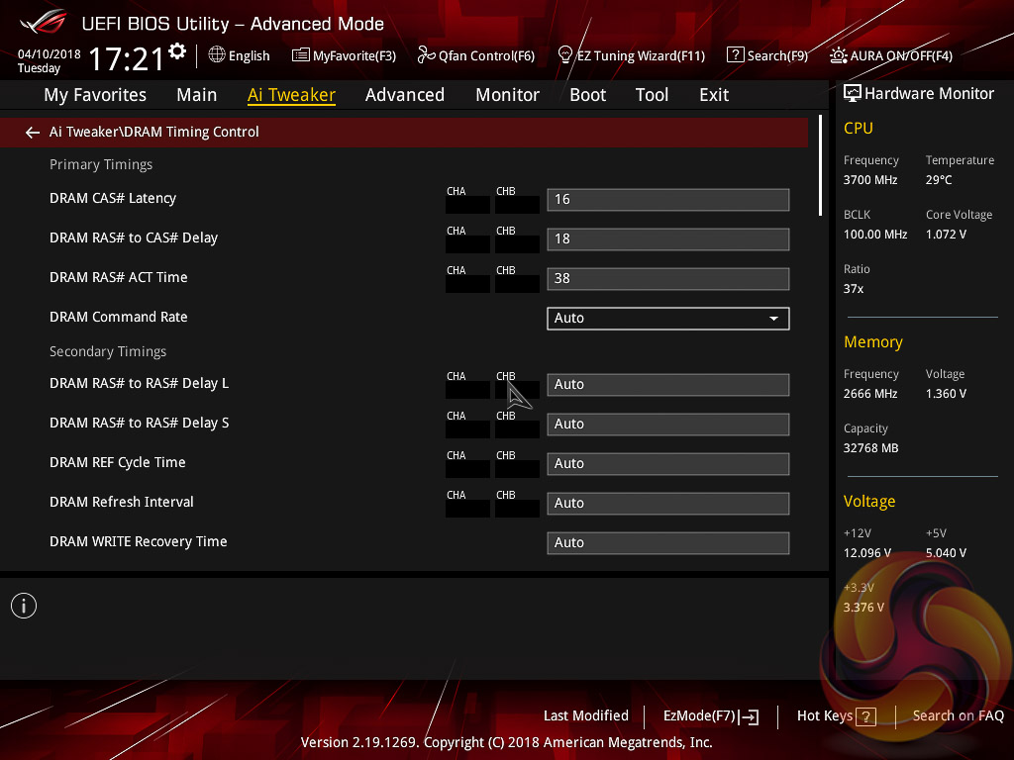
Task: Select DRAM REF Cycle Time label
Action: [x=117, y=462]
